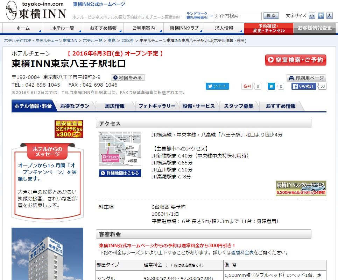
Task: Click the hotel name 東横INN東京八王子駅北口
Action: pyautogui.click(x=69, y=64)
